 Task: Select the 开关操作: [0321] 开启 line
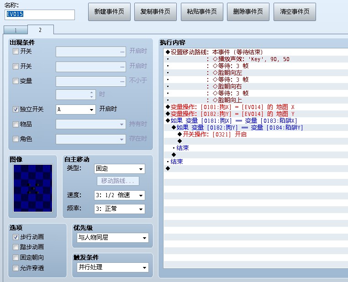tap(256, 134)
